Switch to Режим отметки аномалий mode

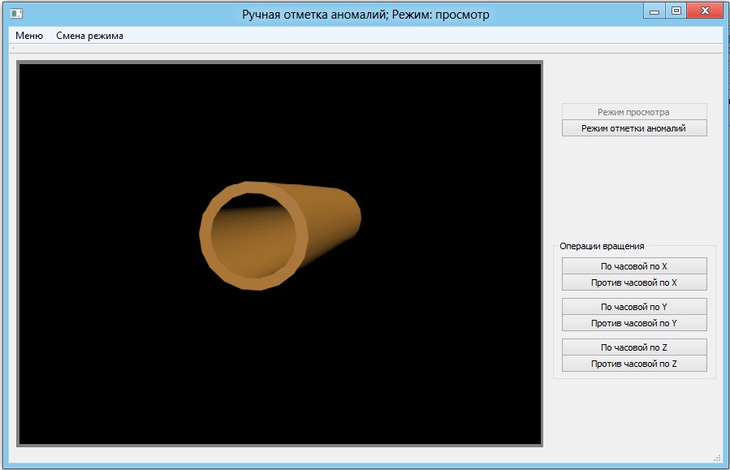point(634,127)
